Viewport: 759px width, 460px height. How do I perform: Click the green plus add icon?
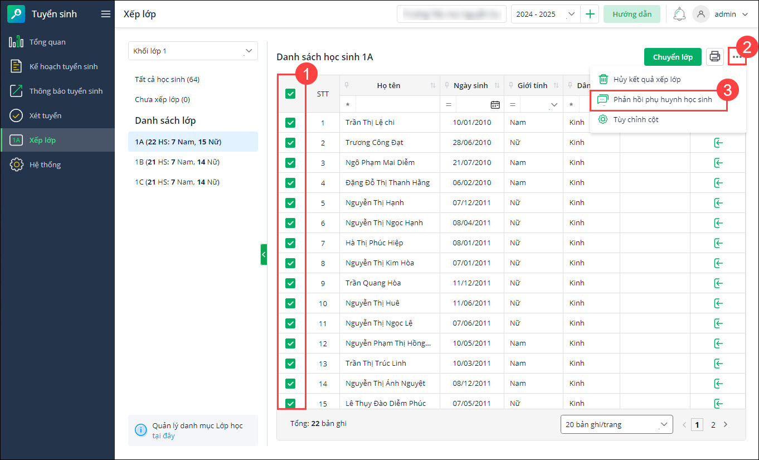pyautogui.click(x=589, y=14)
